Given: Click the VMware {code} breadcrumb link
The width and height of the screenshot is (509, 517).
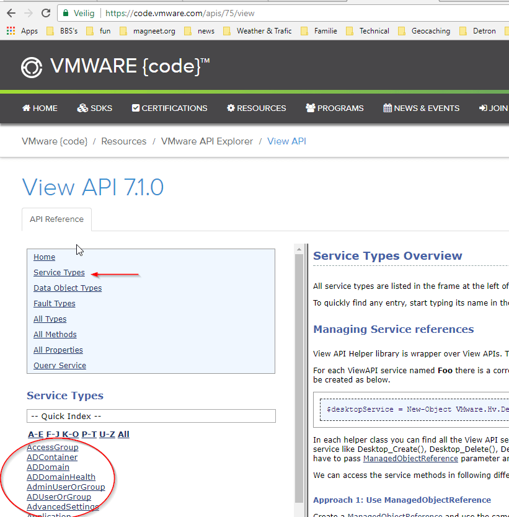Looking at the screenshot, I should coord(55,141).
